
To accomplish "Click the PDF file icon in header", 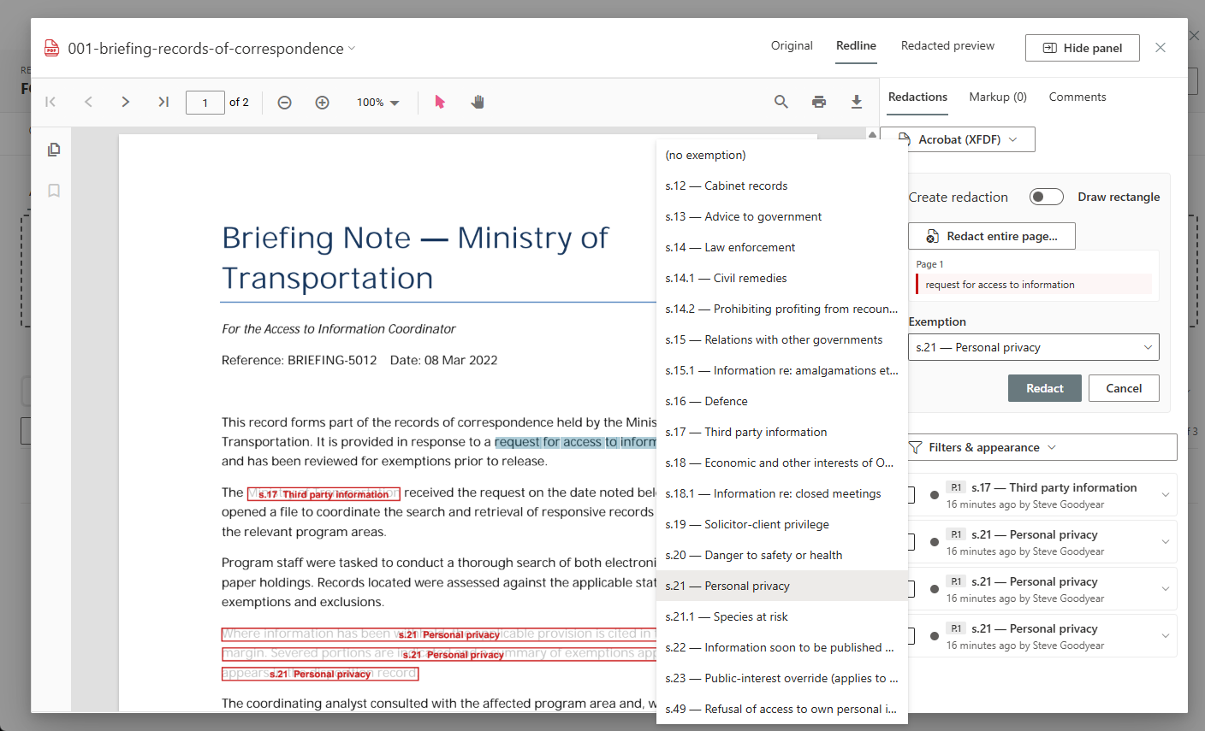I will [x=52, y=48].
